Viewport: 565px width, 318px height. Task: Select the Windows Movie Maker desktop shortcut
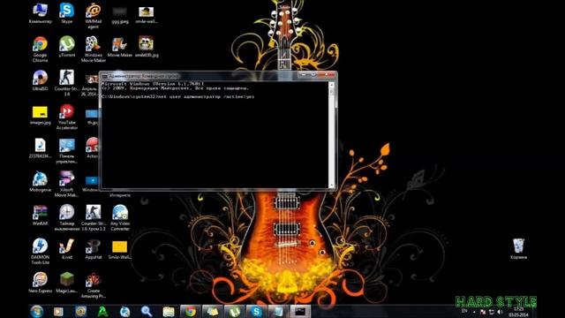click(x=93, y=49)
